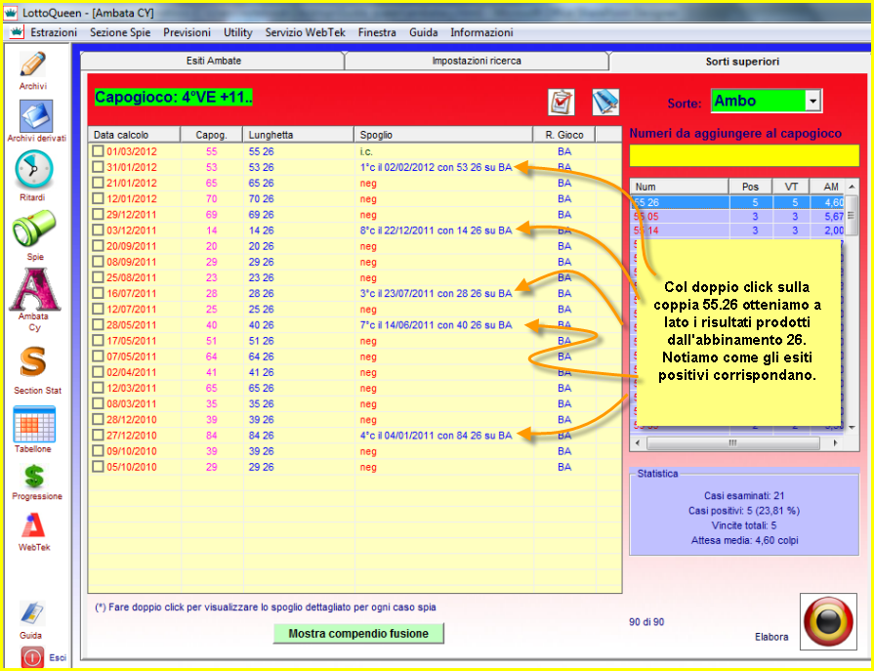Screen dimensions: 874x671
Task: Click the Num list scroll-left arrow
Action: pyautogui.click(x=638, y=443)
